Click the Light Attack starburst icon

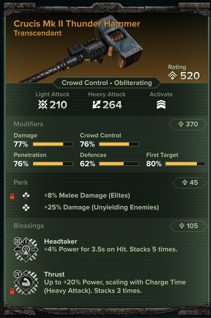click(43, 105)
